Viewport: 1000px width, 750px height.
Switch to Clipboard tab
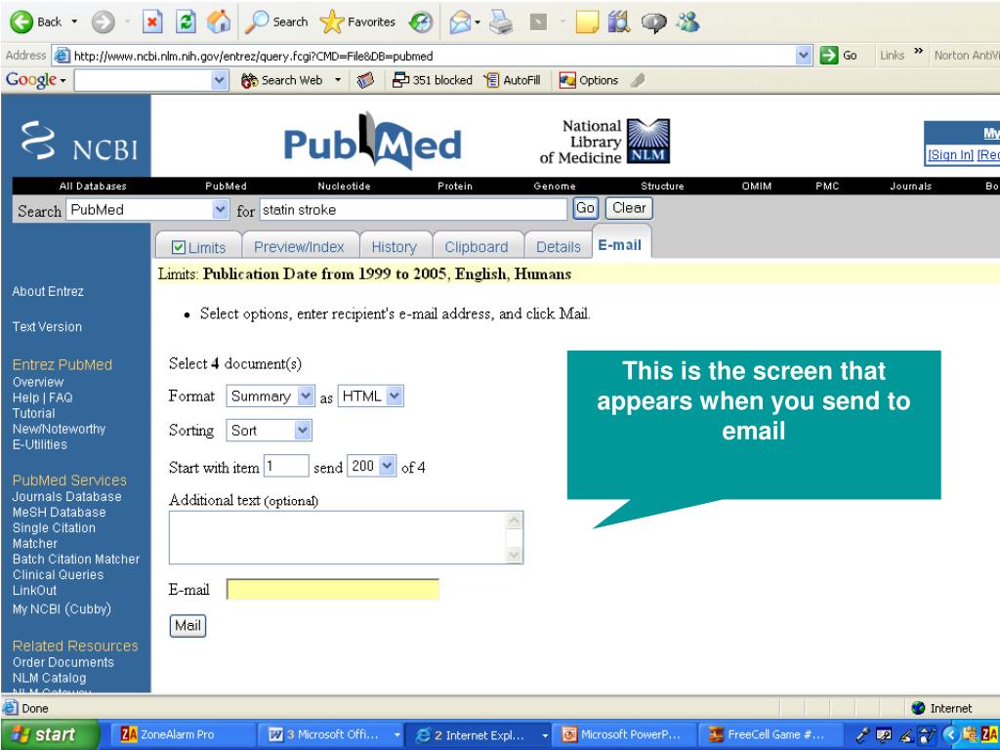[x=477, y=247]
